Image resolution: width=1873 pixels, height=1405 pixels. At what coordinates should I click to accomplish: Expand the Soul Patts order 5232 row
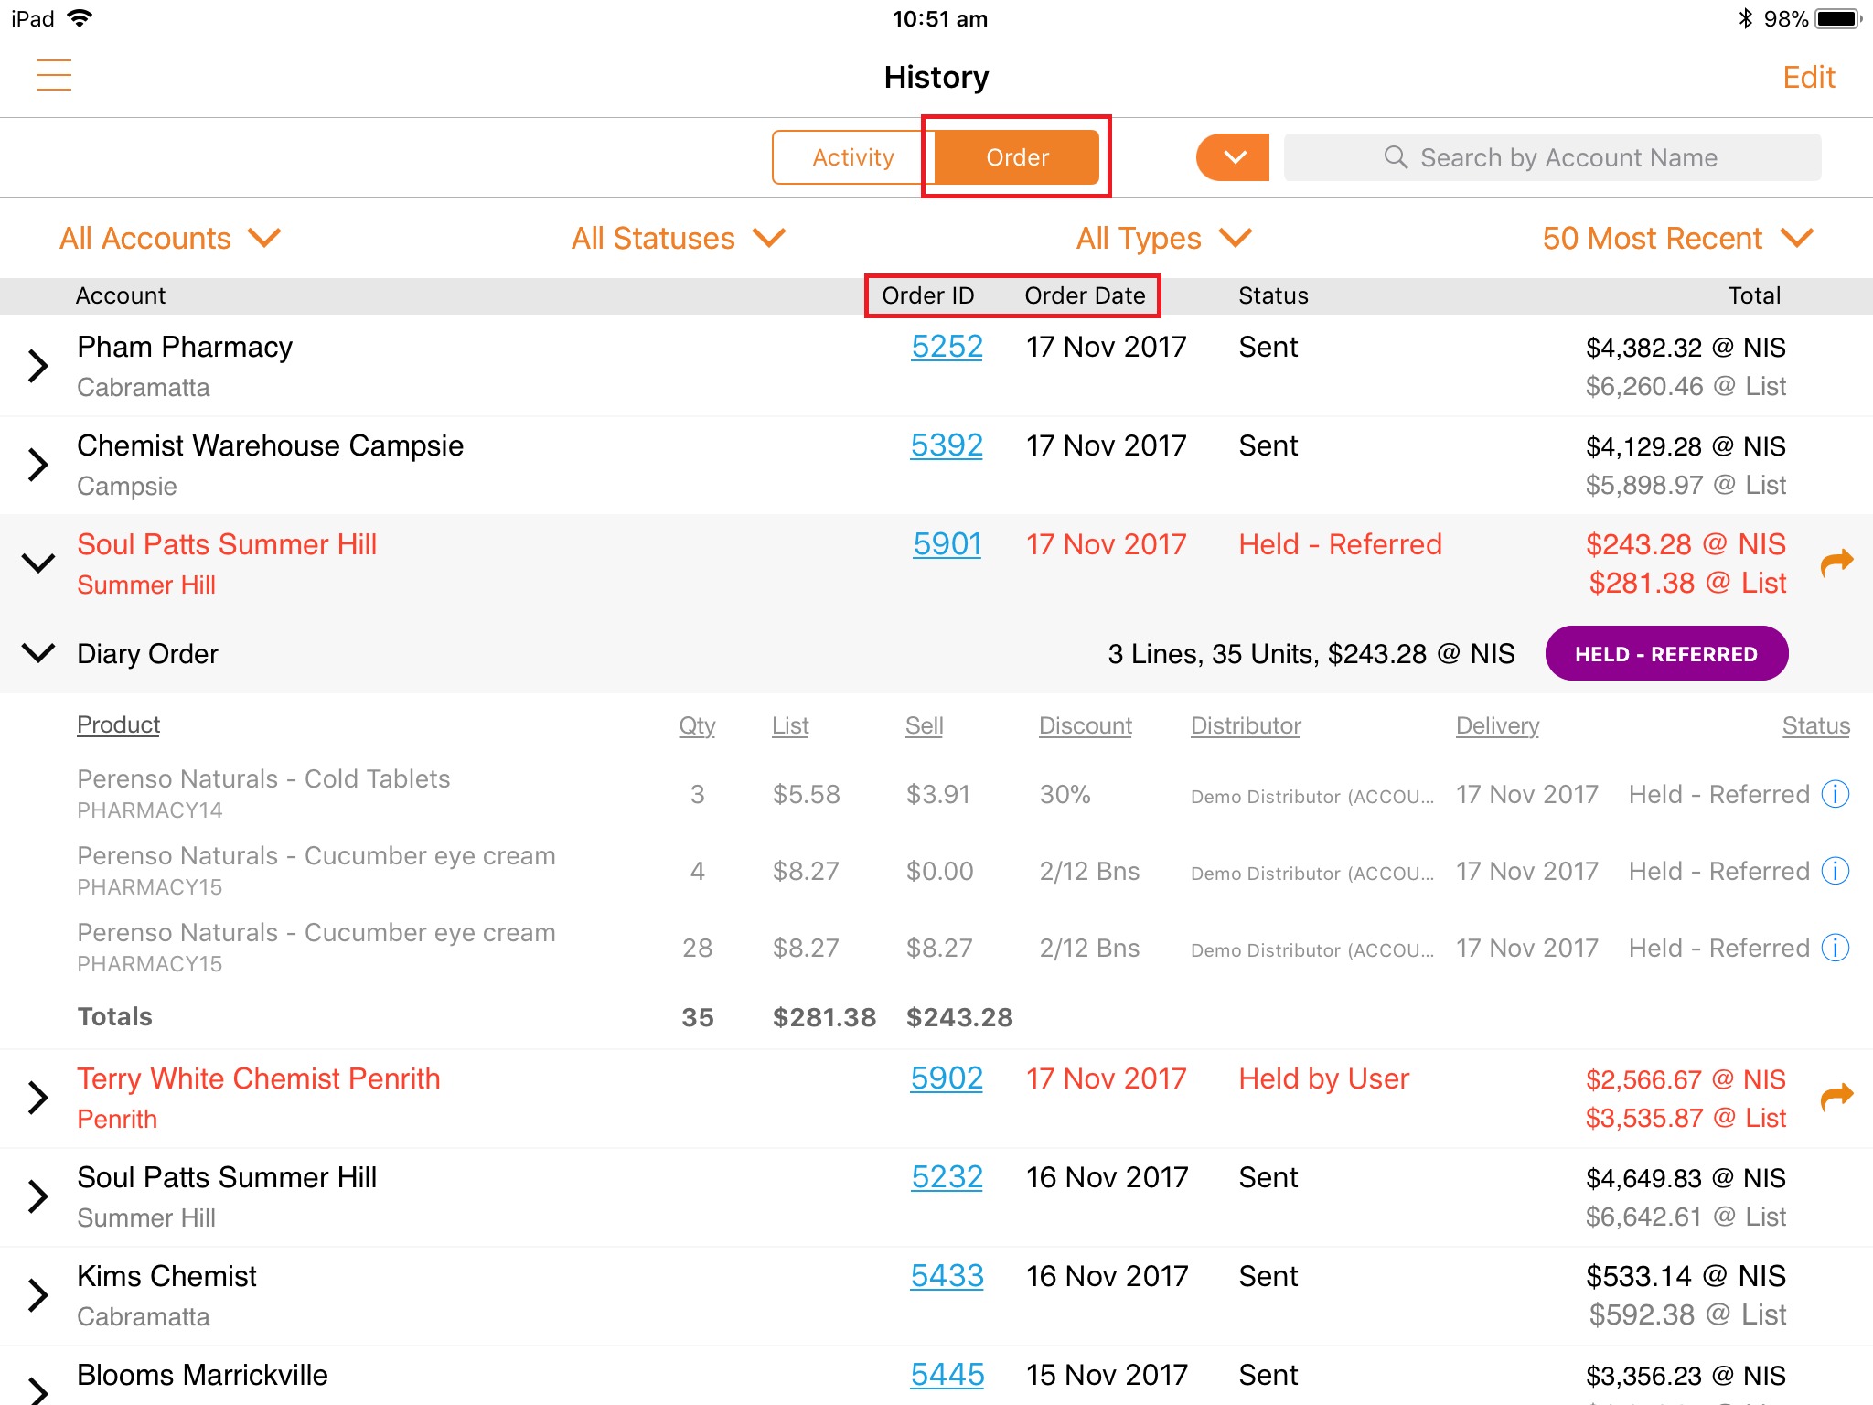tap(37, 1196)
